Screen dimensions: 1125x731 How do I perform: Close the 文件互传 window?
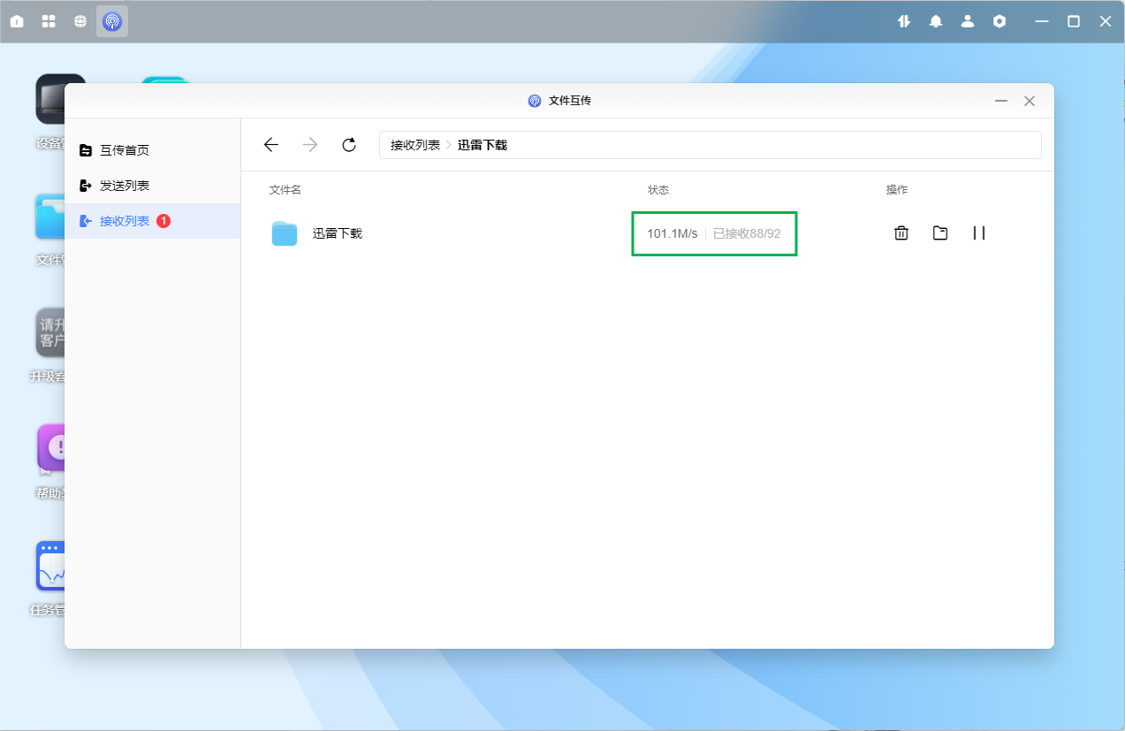click(1030, 101)
